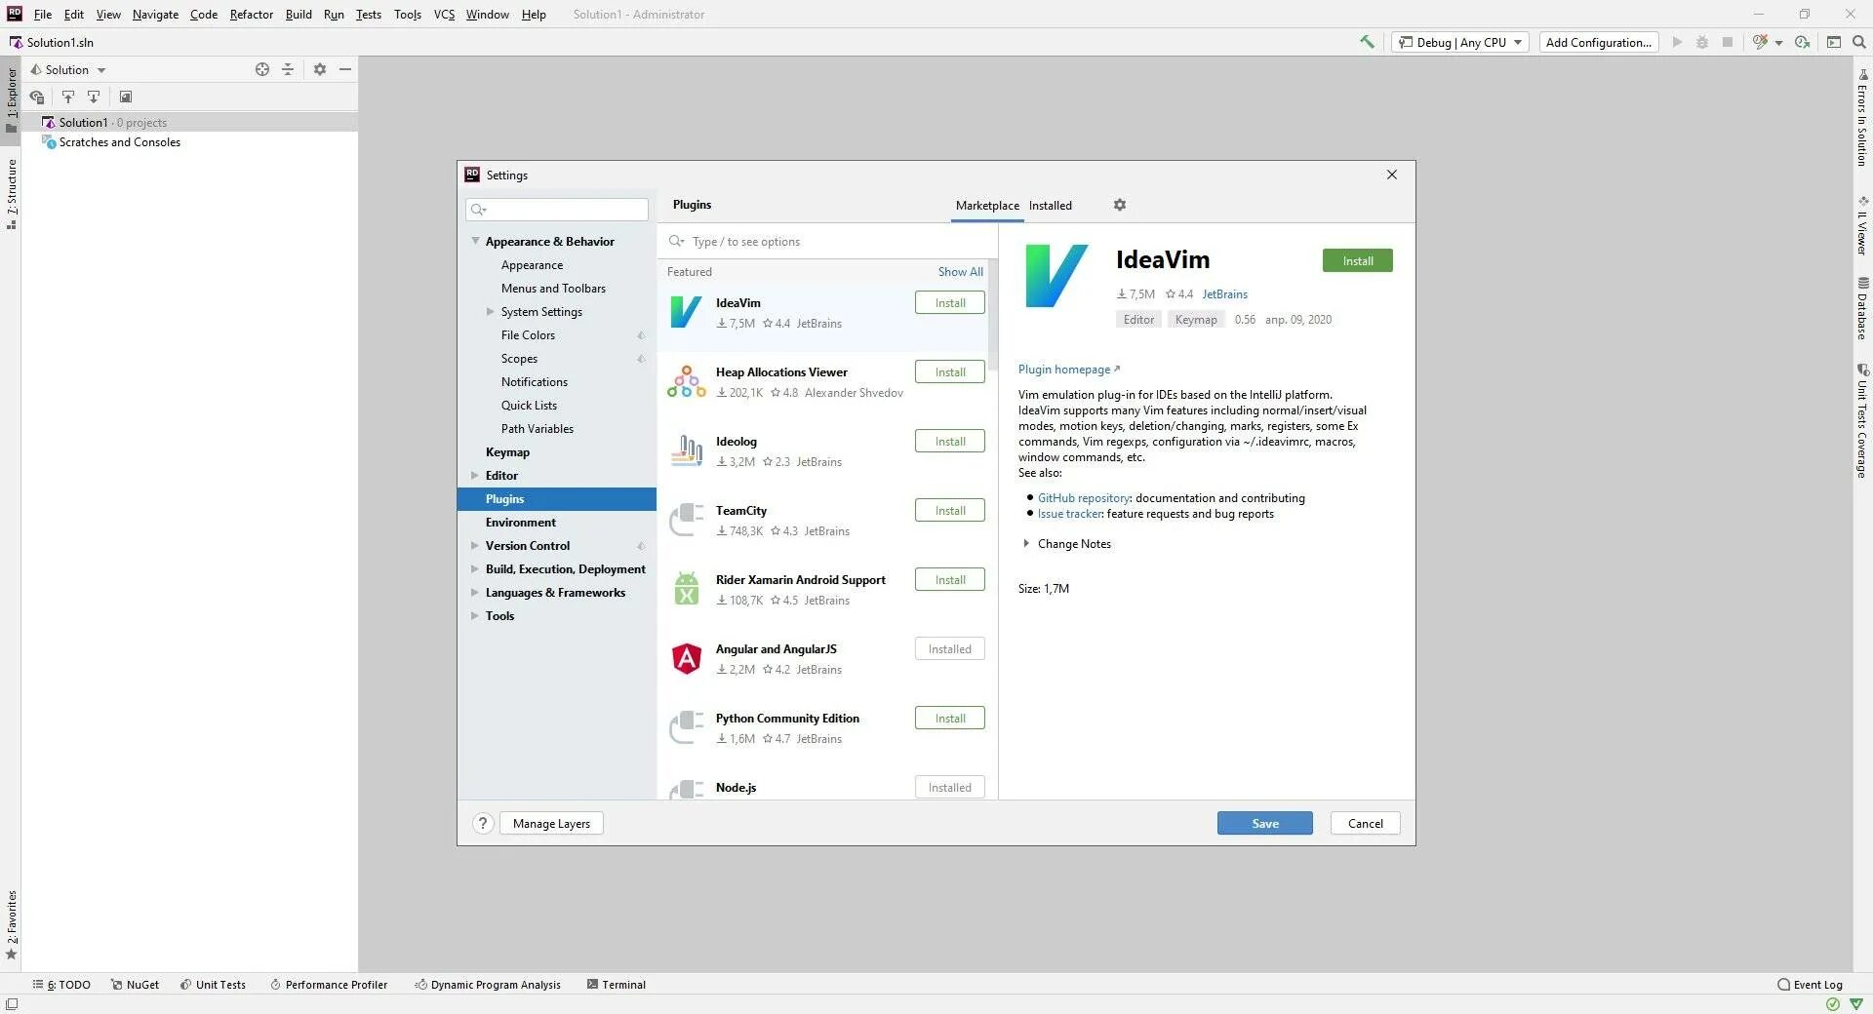Image resolution: width=1873 pixels, height=1014 pixels.
Task: Select the Marketplace tab
Action: (987, 205)
